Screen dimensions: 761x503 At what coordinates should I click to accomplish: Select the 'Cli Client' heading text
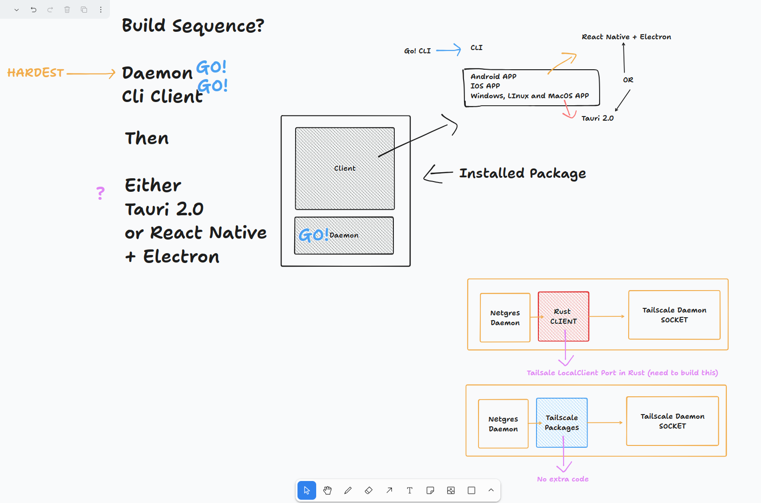click(x=162, y=96)
